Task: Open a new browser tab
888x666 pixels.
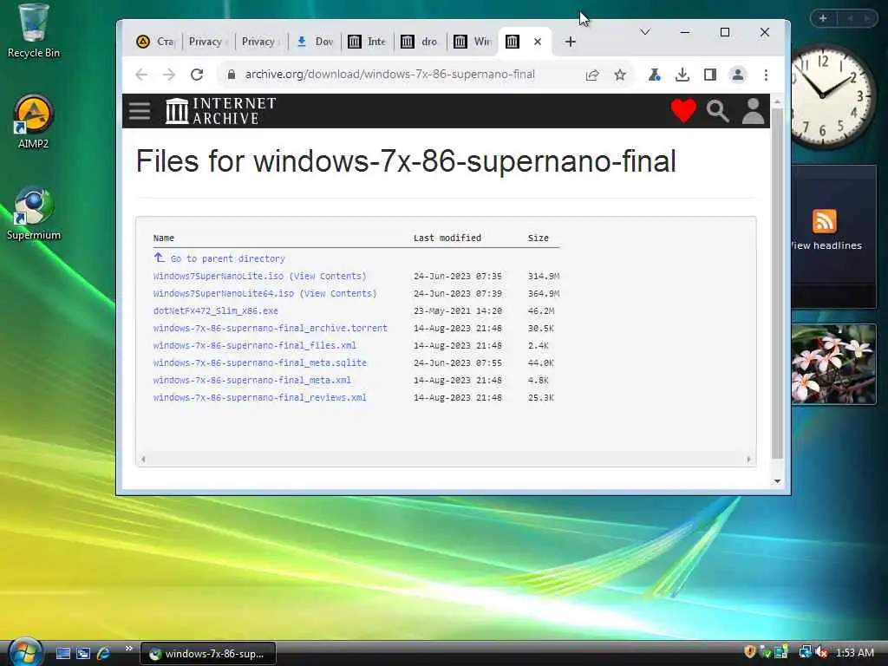Action: tap(571, 42)
